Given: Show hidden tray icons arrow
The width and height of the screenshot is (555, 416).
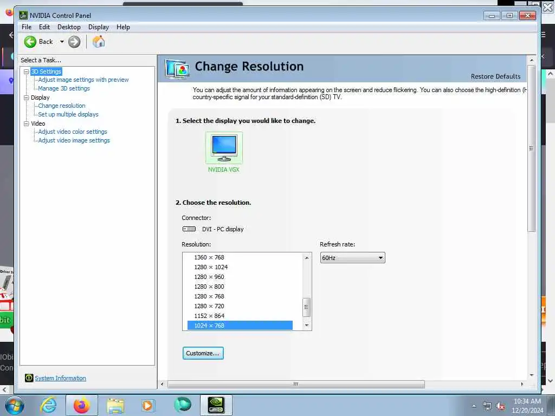Looking at the screenshot, I should pos(474,406).
